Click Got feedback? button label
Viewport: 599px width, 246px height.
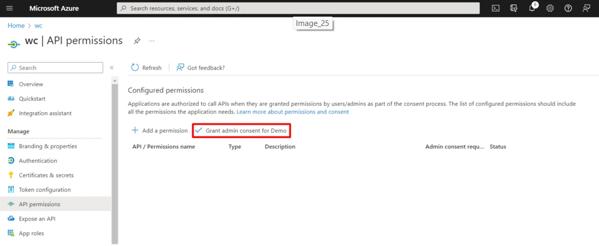click(x=206, y=67)
